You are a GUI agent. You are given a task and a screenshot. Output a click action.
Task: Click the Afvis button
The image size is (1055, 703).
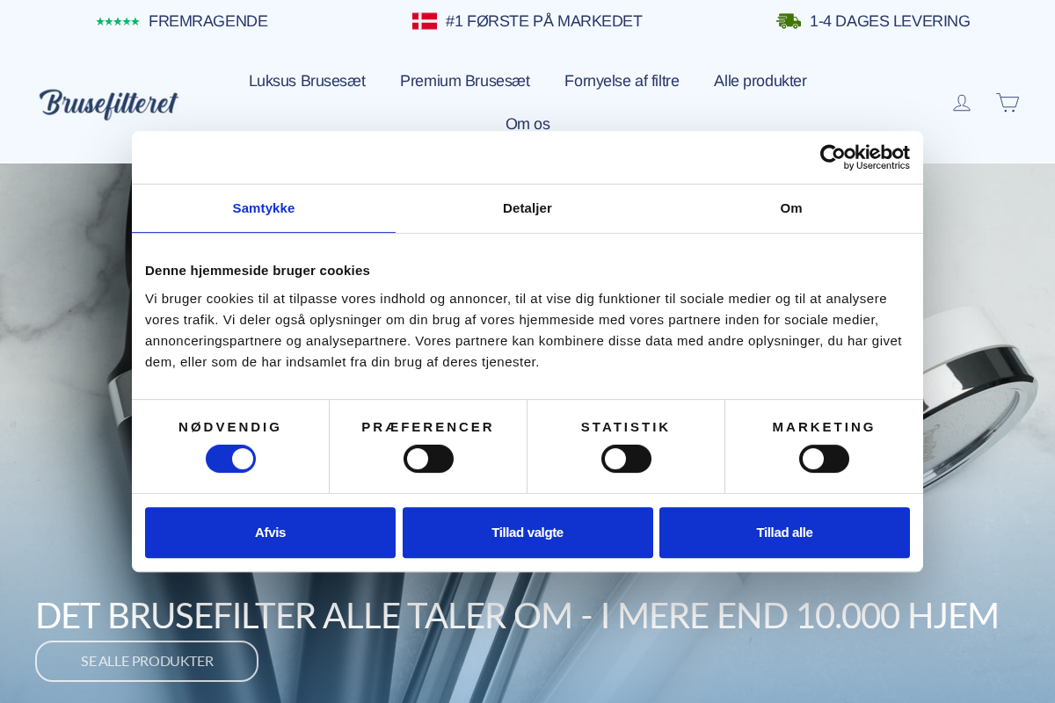coord(270,533)
